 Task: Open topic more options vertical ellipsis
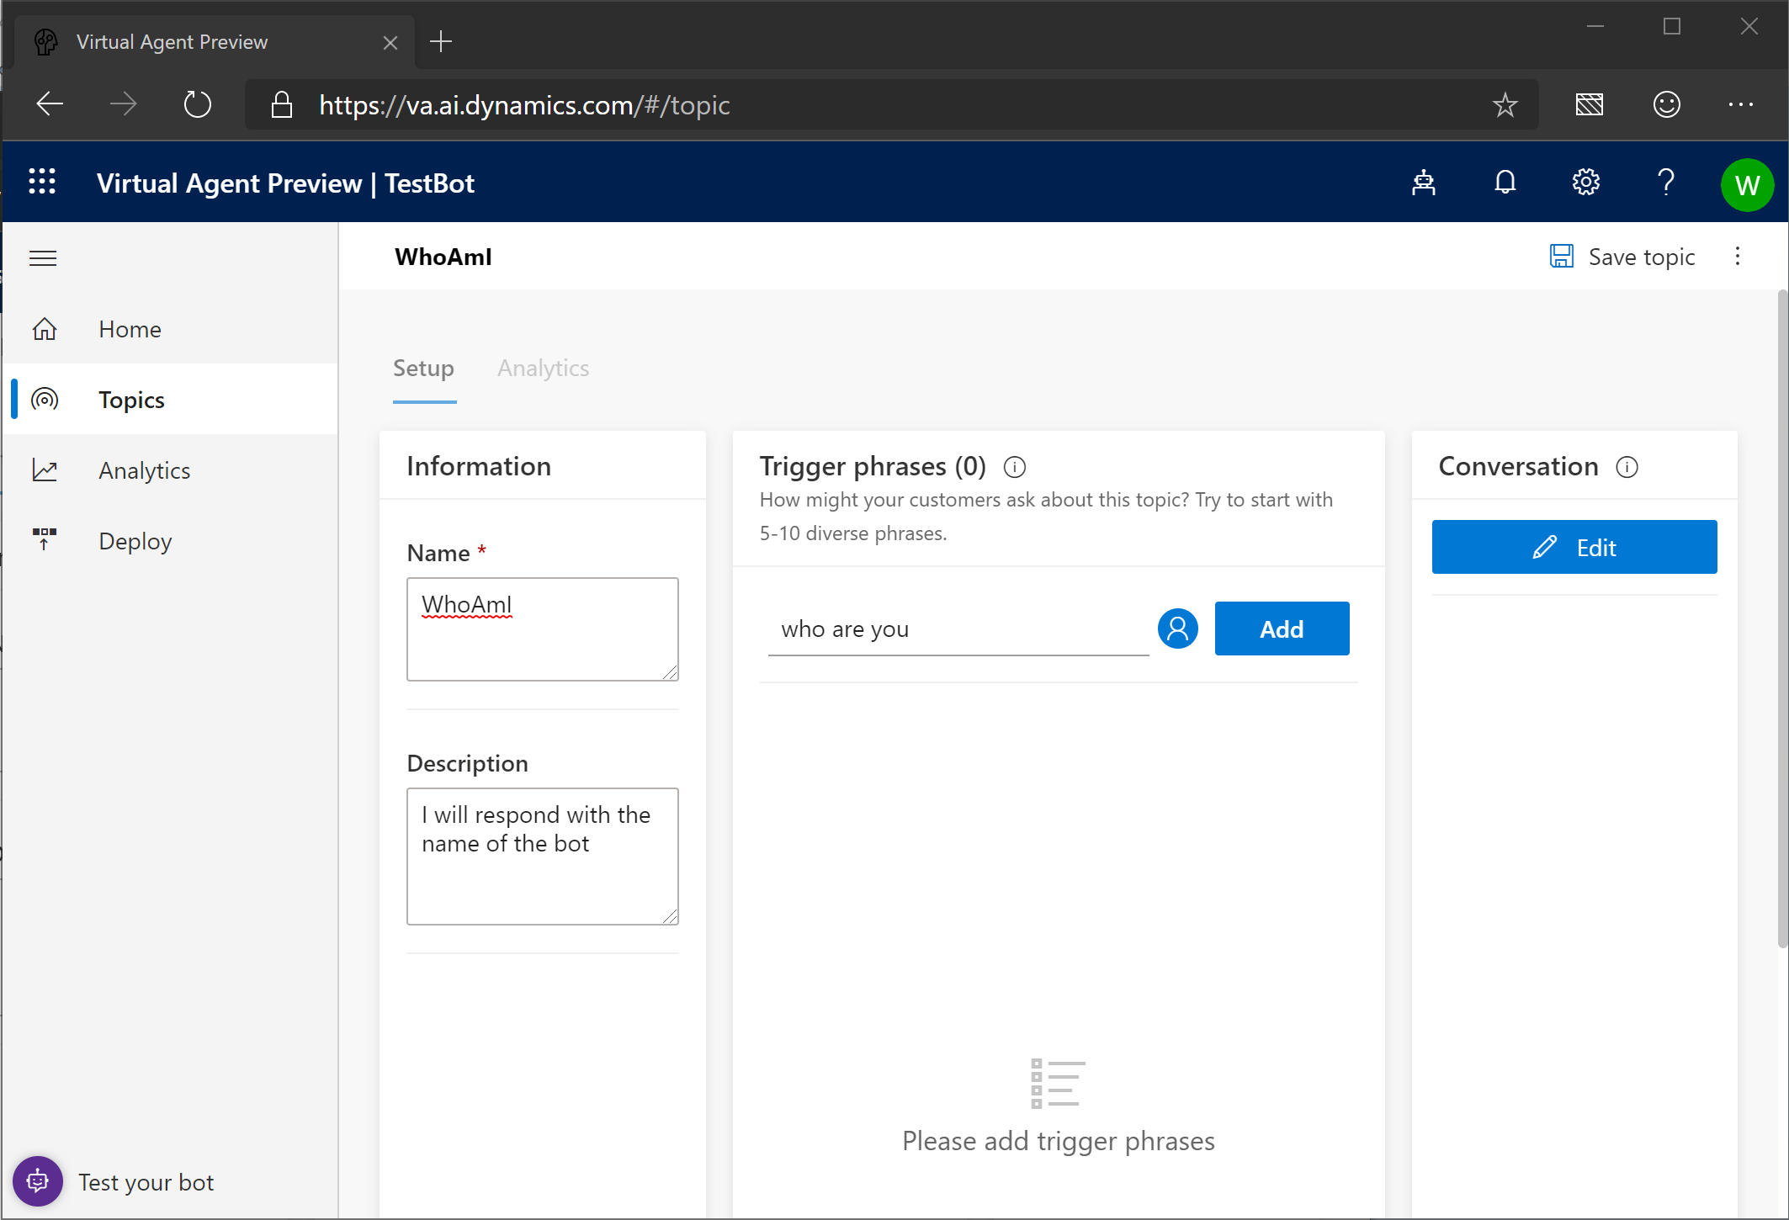click(x=1737, y=257)
